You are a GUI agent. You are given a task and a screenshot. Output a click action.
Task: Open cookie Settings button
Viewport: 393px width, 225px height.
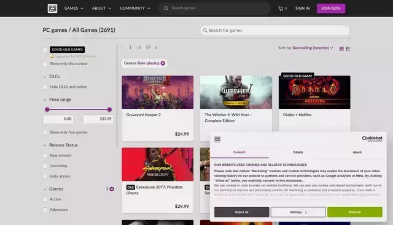tap(298, 212)
